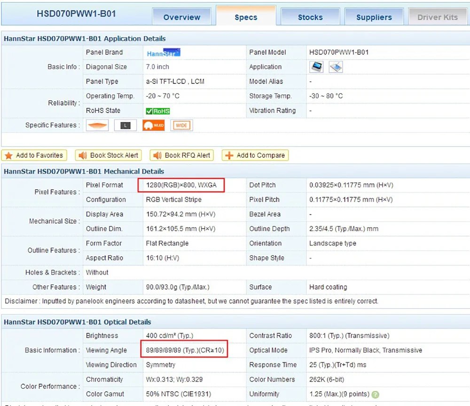Click the plus icon on Add to Compare
Viewport: 470px width, 406px height.
point(229,155)
